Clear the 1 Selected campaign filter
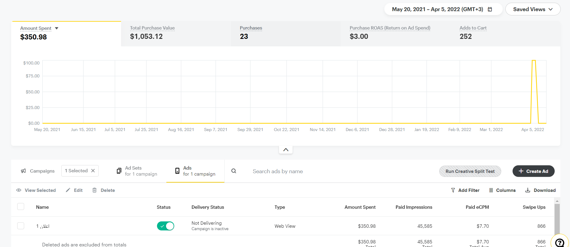This screenshot has width=570, height=247. 93,171
